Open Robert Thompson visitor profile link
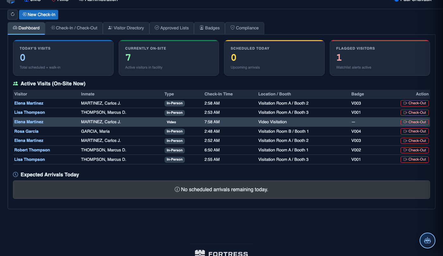This screenshot has height=256, width=443. [32, 150]
